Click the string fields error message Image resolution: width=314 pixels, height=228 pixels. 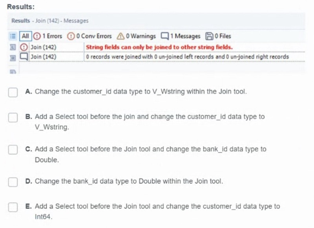point(159,48)
